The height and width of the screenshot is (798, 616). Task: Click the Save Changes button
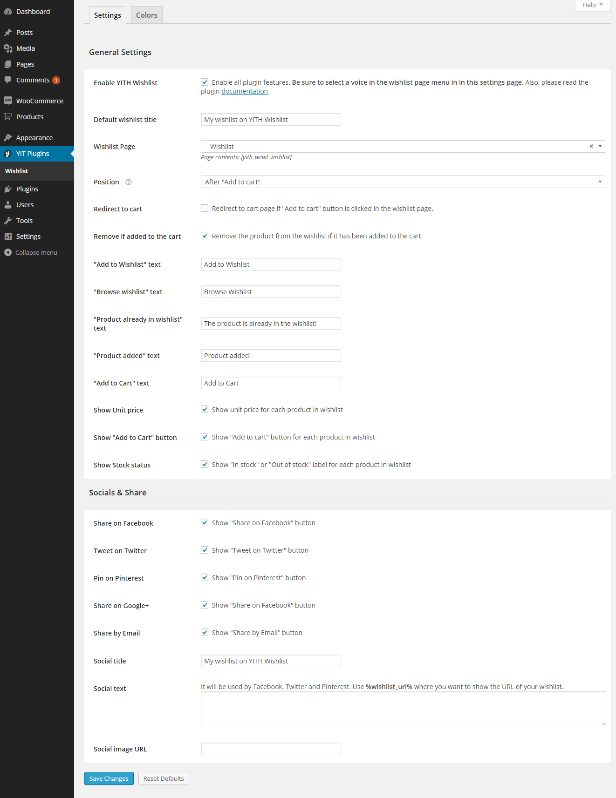(x=109, y=778)
